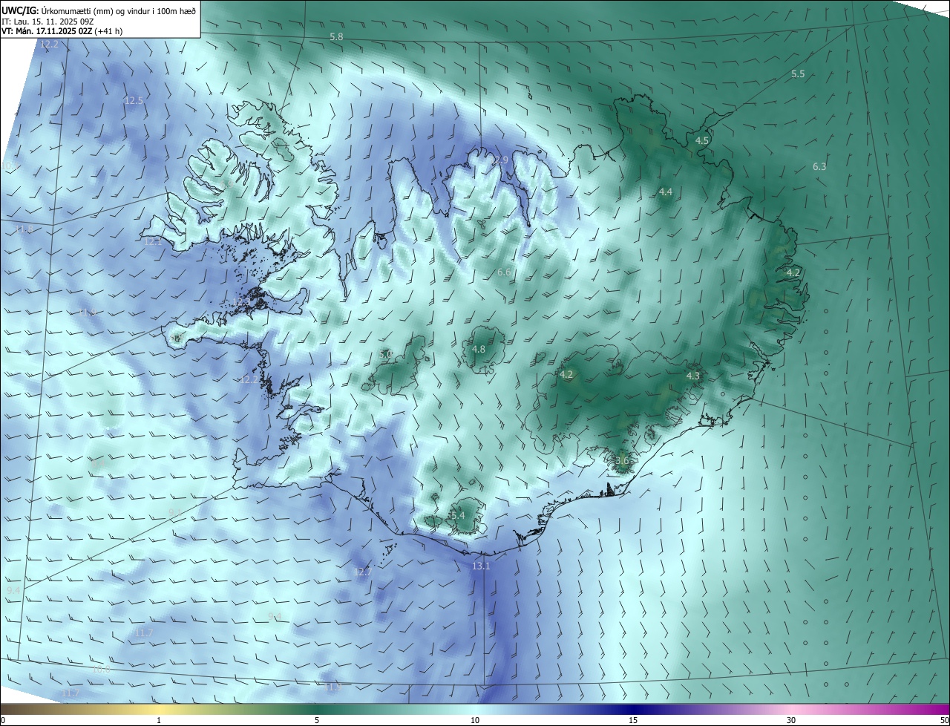Click the 12.1 value label
The height and width of the screenshot is (726, 950).
point(153,241)
